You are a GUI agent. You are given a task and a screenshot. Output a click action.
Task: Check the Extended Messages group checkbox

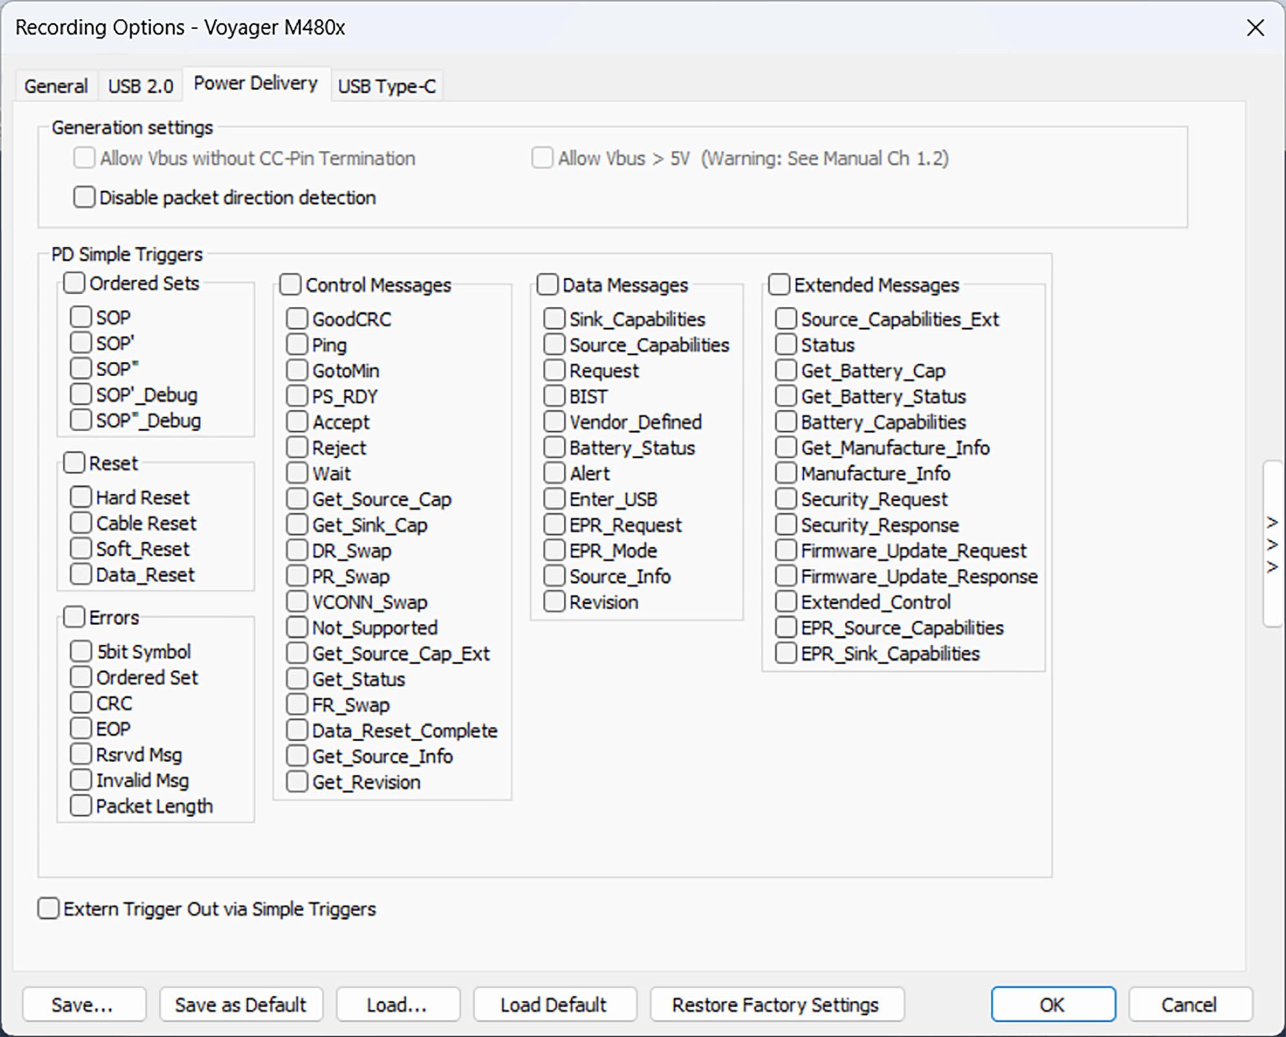click(779, 284)
